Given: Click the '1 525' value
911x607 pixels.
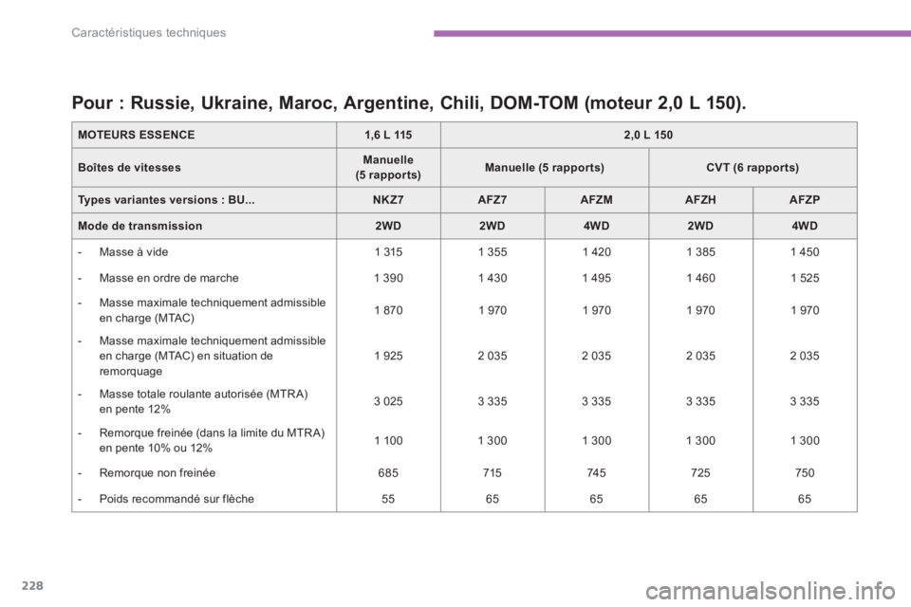Looking at the screenshot, I should click(805, 278).
